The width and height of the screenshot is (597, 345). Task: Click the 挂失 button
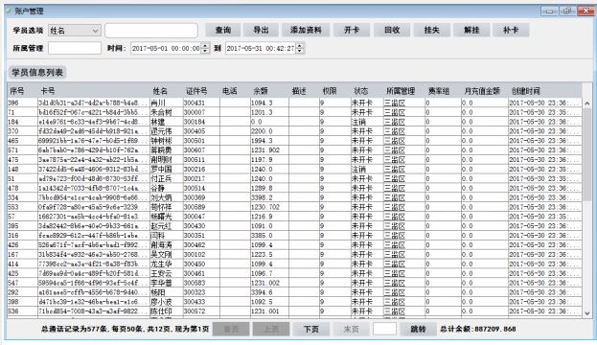(432, 30)
